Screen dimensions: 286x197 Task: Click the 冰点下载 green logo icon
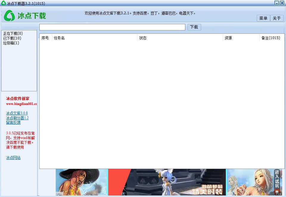(9, 16)
